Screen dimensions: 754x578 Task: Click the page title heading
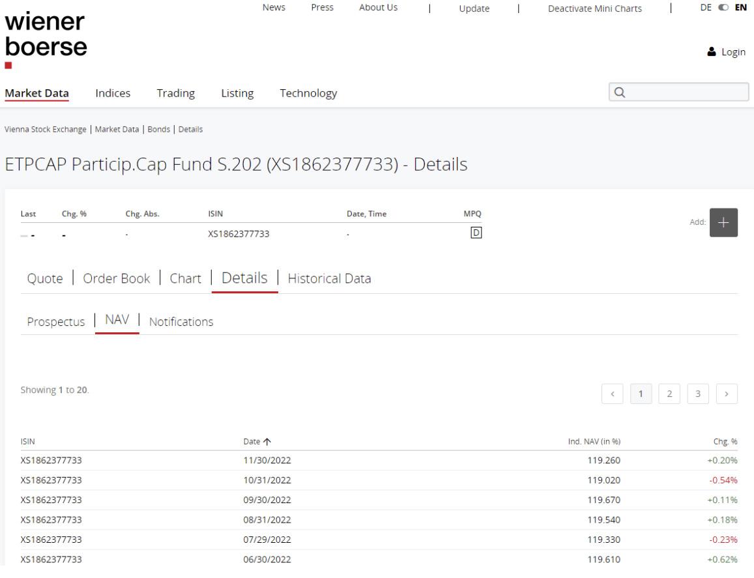(x=236, y=164)
